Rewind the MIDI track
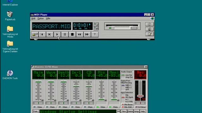 tap(80, 35)
